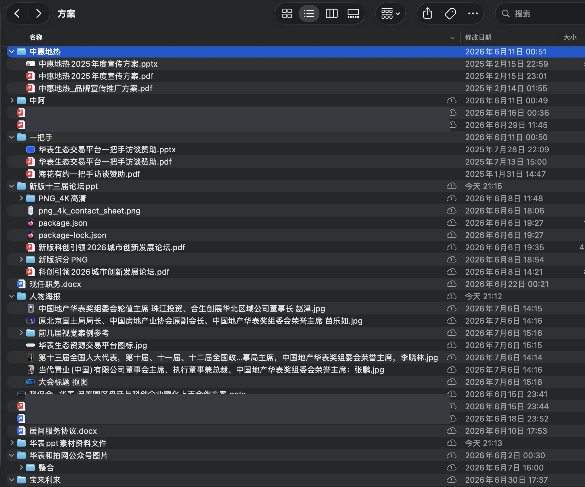585x487 pixels.
Task: Select the 华表和拍网公众号图片 folder name
Action: pyautogui.click(x=69, y=455)
